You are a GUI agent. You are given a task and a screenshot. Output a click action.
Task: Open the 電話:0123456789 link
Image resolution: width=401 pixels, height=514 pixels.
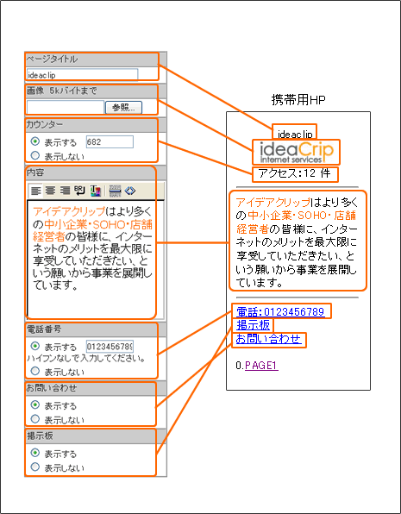pos(280,311)
